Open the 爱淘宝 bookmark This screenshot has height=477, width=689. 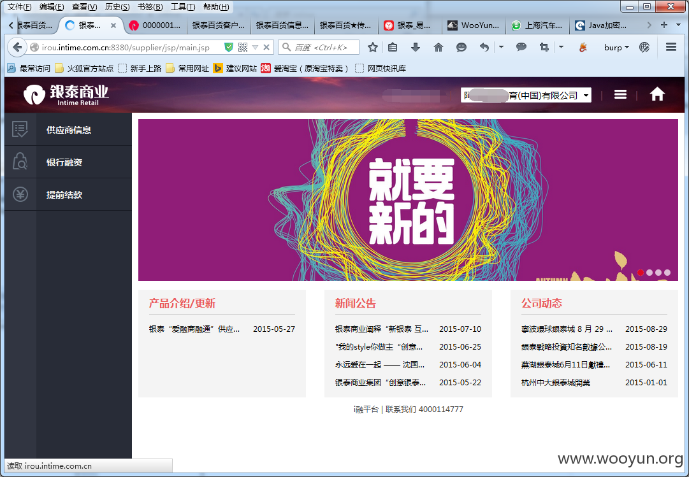[305, 68]
